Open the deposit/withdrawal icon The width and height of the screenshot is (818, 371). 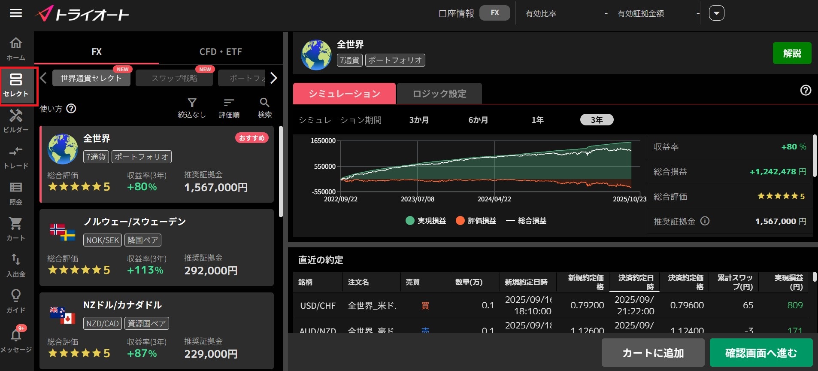tap(16, 265)
